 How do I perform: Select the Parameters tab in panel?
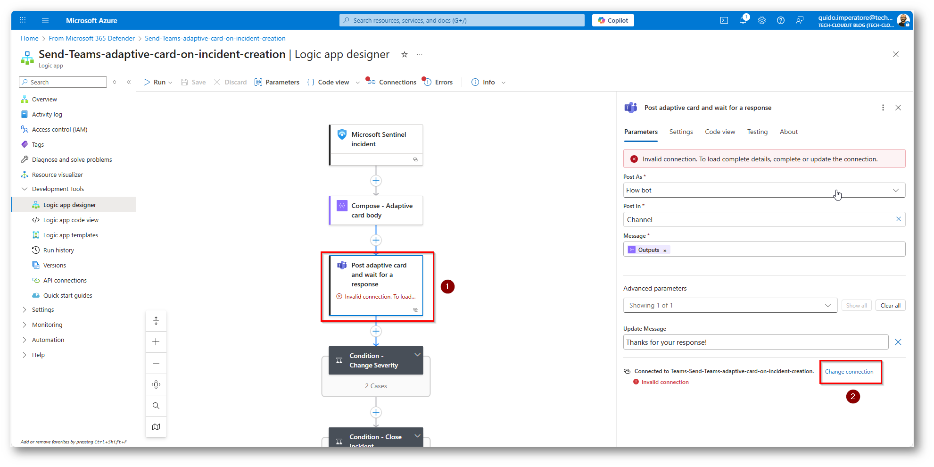point(641,132)
